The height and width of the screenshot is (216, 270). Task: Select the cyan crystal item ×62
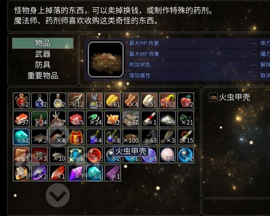point(21,137)
